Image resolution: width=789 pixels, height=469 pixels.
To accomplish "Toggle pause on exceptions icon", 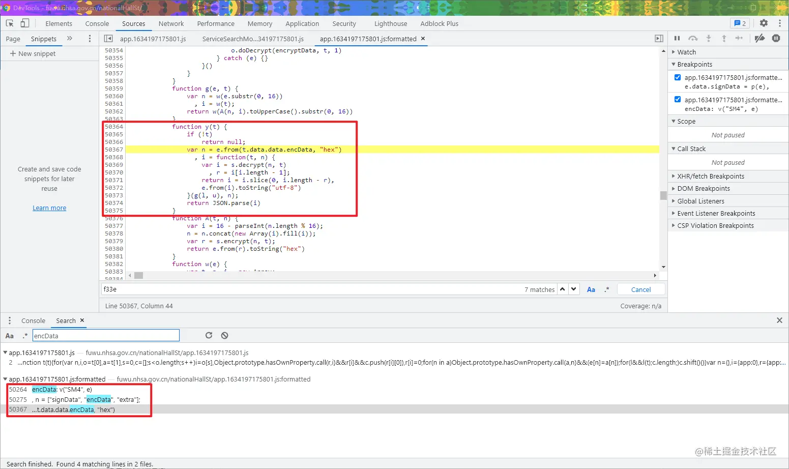I will pyautogui.click(x=776, y=38).
